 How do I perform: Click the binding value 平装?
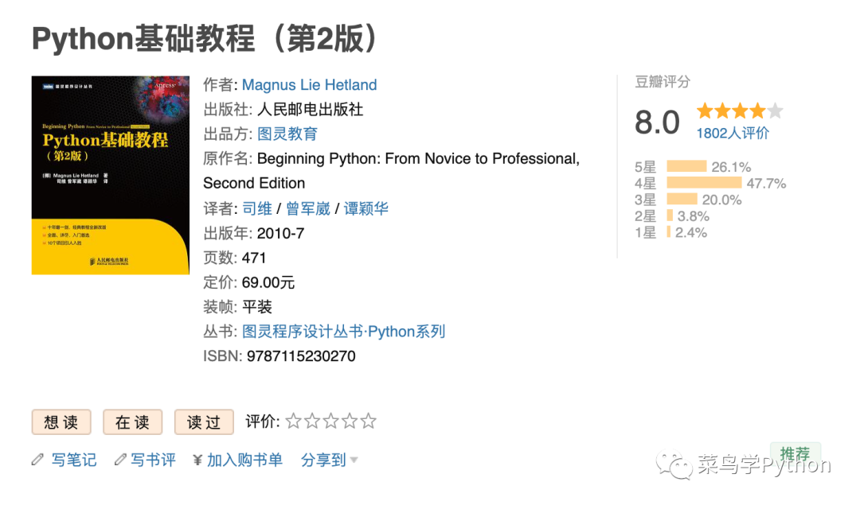pos(257,307)
